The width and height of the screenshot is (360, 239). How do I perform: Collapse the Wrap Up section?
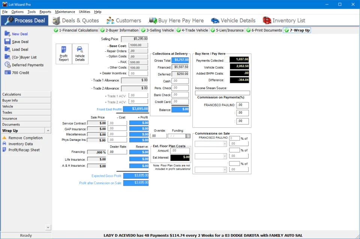click(49, 130)
